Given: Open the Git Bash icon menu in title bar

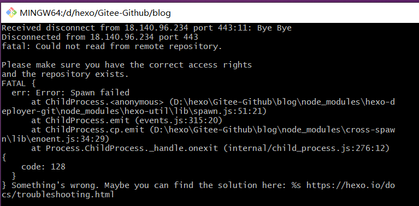Looking at the screenshot, I should tap(11, 13).
